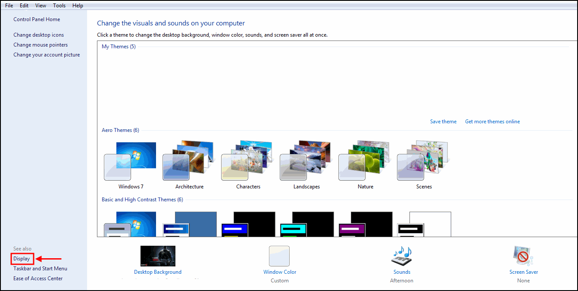Open the Desktop Background icon
578x291 pixels.
click(x=158, y=256)
